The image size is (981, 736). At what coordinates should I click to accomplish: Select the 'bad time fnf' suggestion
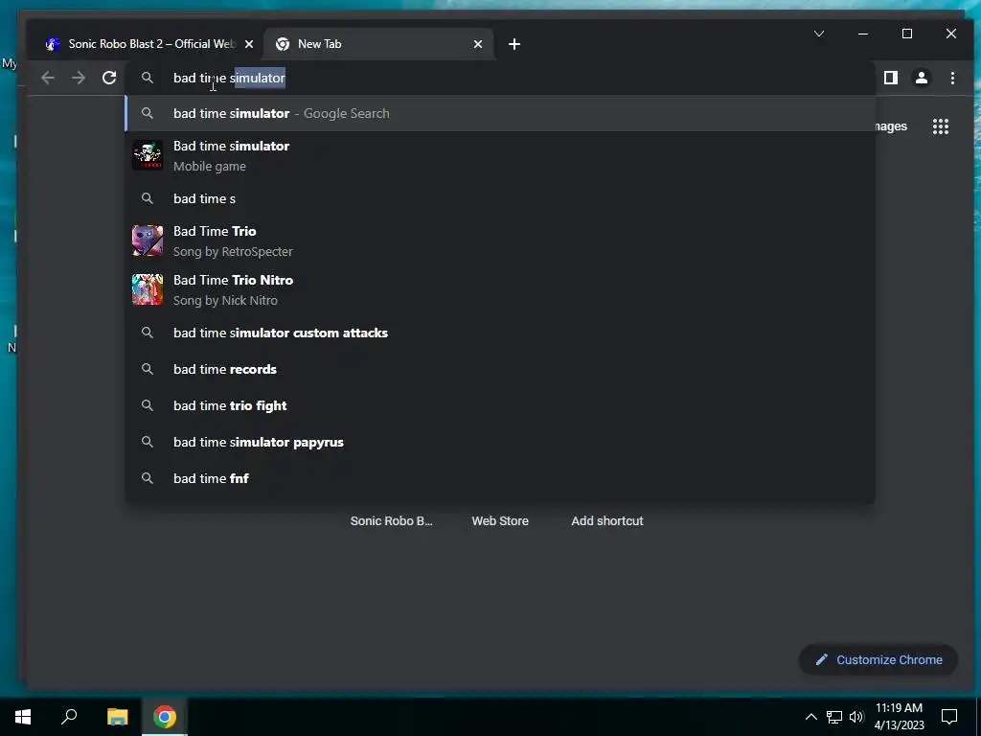coord(500,478)
